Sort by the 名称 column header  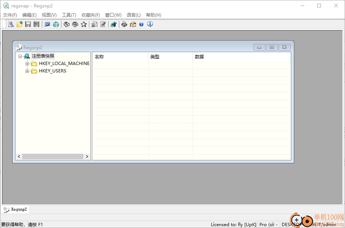[120, 57]
